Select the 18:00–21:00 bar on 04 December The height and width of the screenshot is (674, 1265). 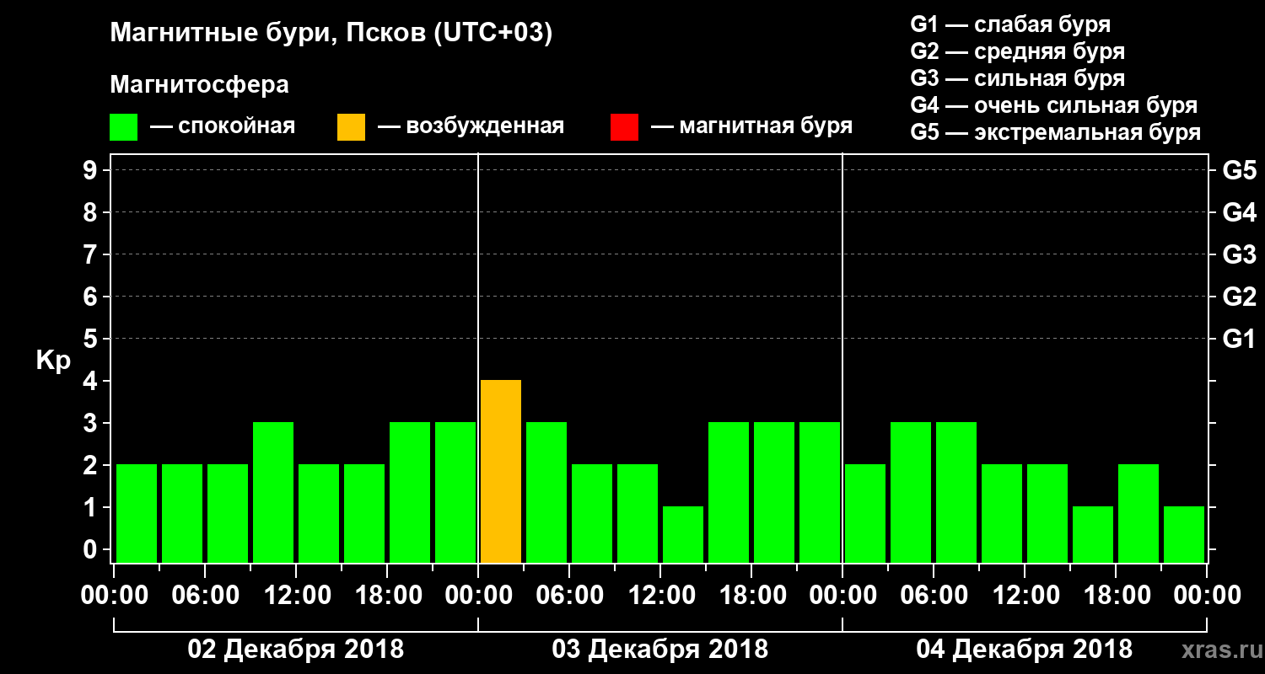(1138, 514)
